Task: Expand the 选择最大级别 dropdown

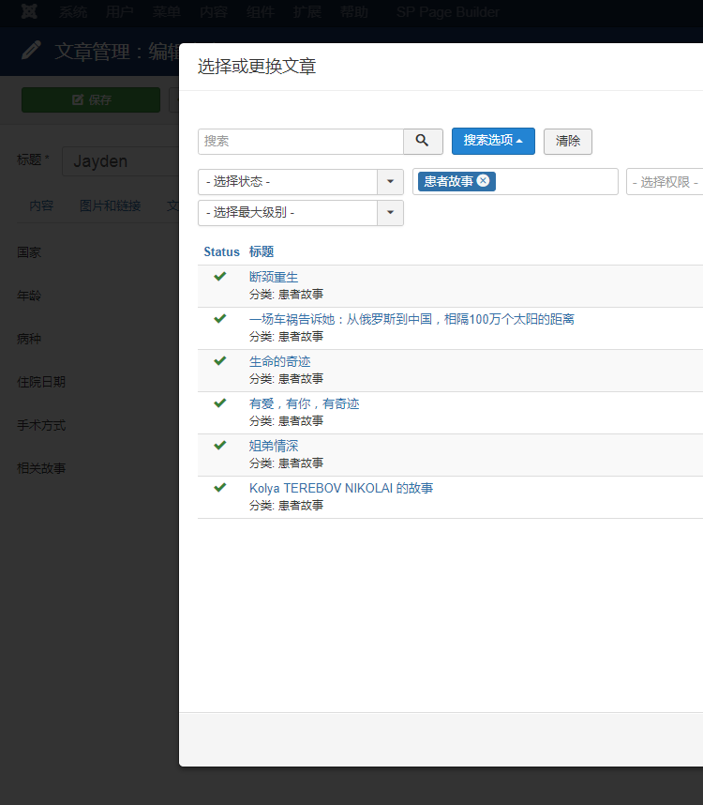Action: coord(300,213)
